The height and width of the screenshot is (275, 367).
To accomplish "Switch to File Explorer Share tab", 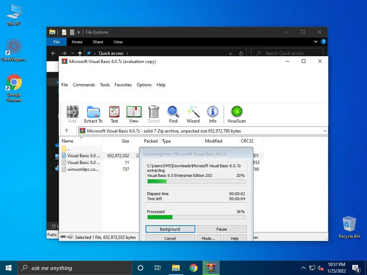I will point(98,42).
